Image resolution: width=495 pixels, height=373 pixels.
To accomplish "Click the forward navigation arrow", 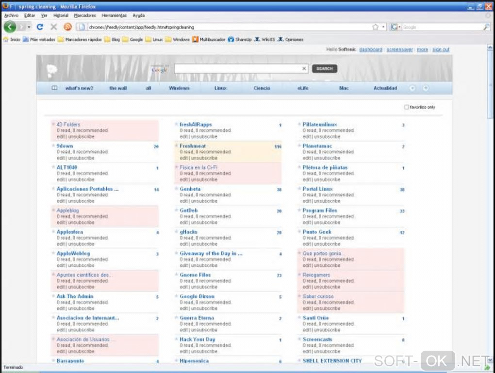I will point(21,27).
